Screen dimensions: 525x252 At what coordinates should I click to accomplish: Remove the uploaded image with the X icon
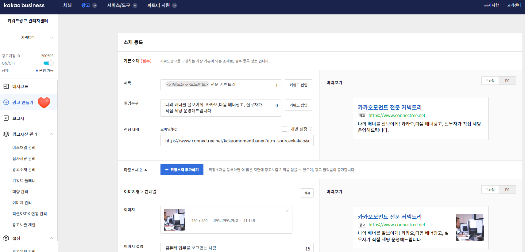click(287, 211)
